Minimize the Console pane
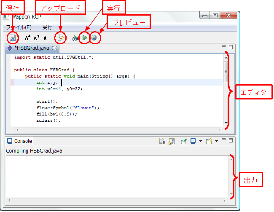This screenshot has width=274, height=212. (x=223, y=139)
